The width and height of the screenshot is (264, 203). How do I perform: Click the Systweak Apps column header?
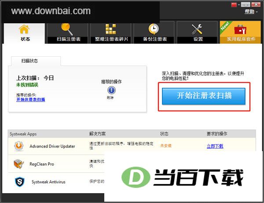tap(23, 134)
